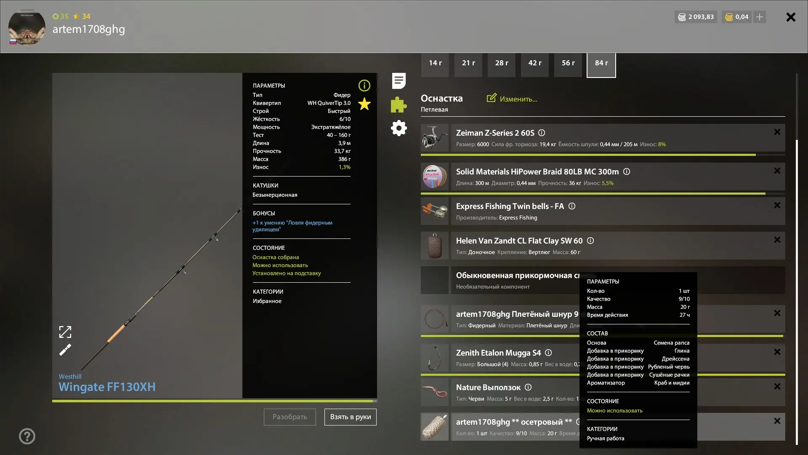Show rod info via green info icon
The width and height of the screenshot is (808, 455).
click(x=364, y=86)
